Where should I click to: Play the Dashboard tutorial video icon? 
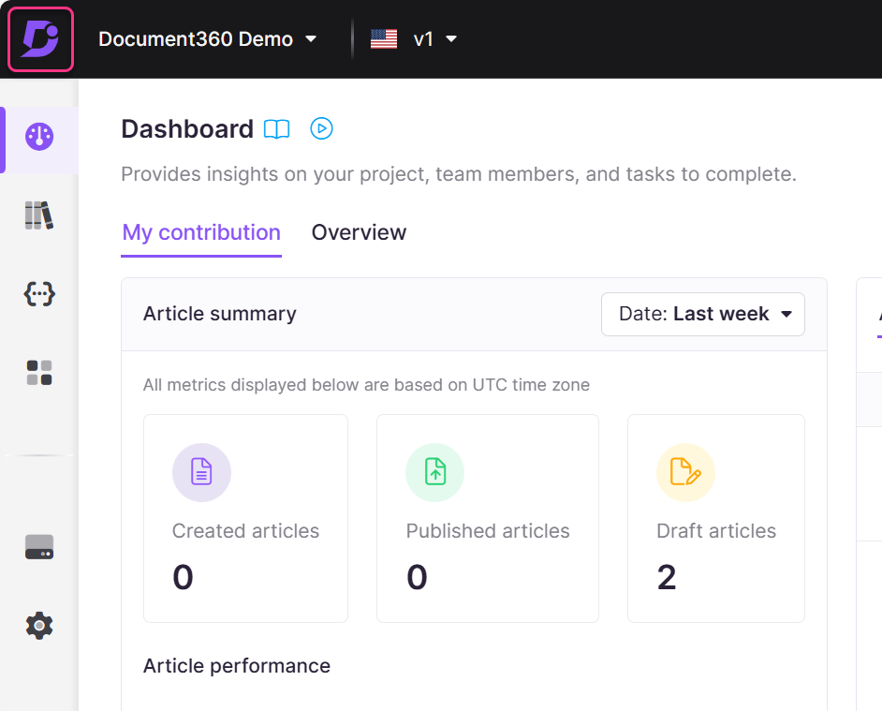point(321,128)
